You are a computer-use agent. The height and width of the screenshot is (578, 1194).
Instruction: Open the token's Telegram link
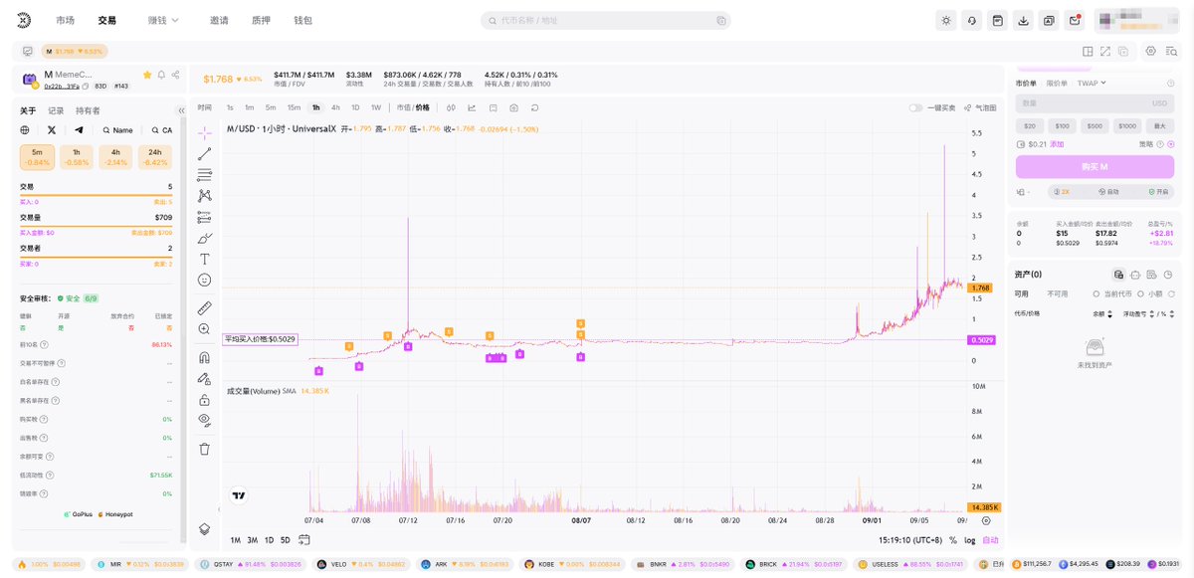[x=79, y=130]
